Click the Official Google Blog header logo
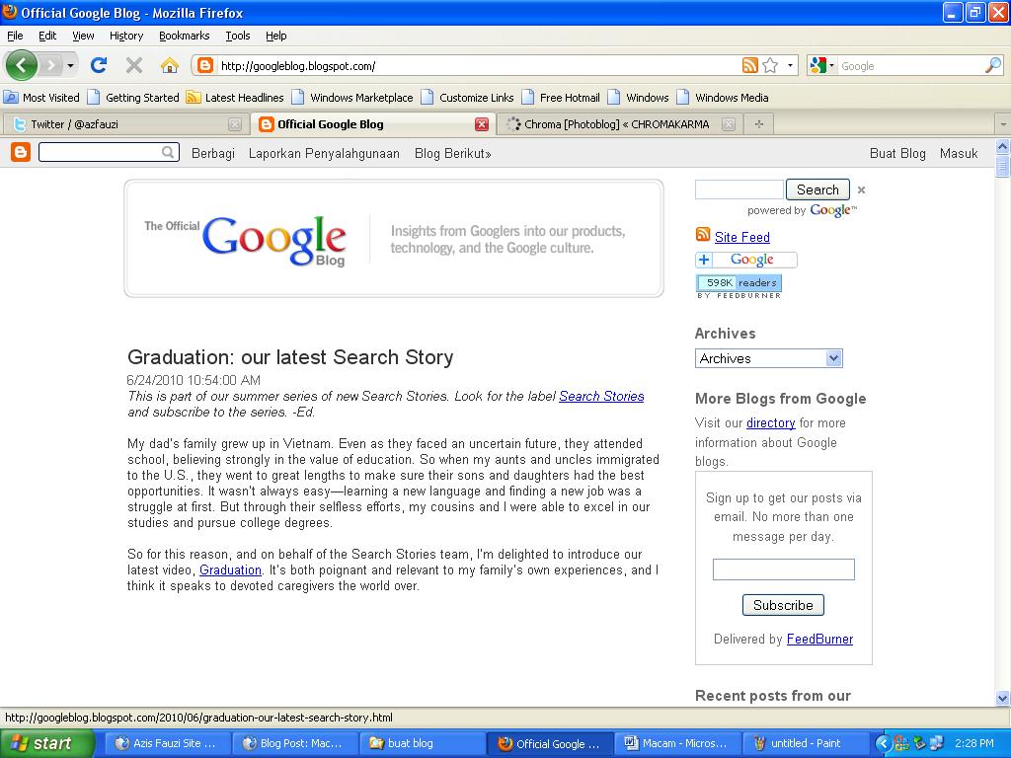Image resolution: width=1011 pixels, height=758 pixels. tap(245, 241)
